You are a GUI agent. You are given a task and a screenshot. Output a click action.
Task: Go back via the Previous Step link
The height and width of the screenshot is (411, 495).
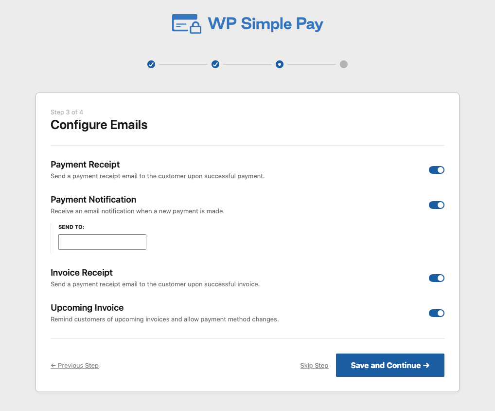(x=74, y=366)
